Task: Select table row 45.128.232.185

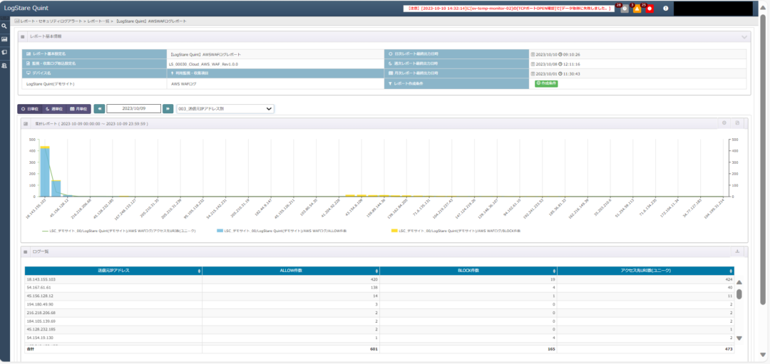Action: pos(379,329)
